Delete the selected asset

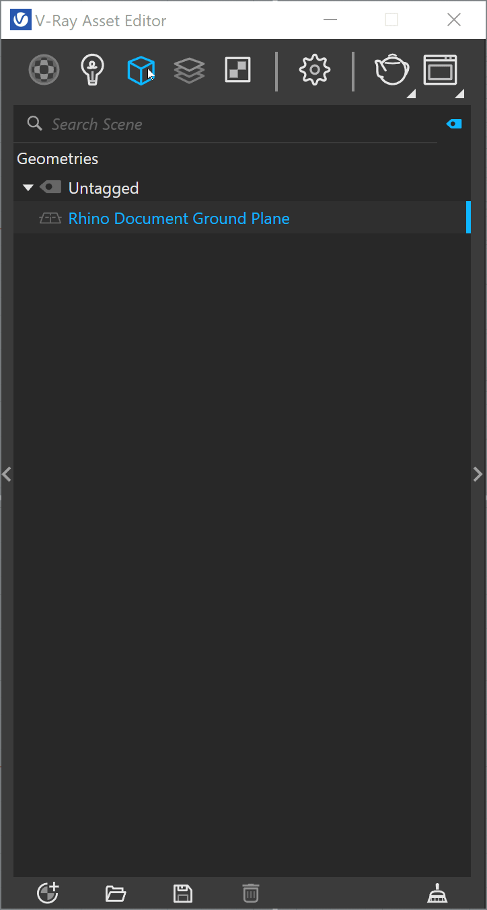pos(251,893)
